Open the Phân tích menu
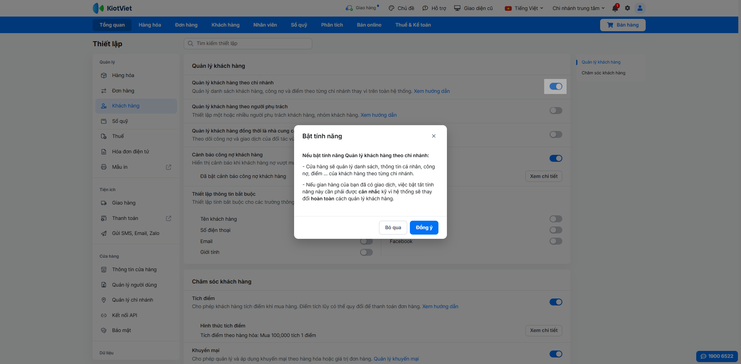 pyautogui.click(x=332, y=25)
